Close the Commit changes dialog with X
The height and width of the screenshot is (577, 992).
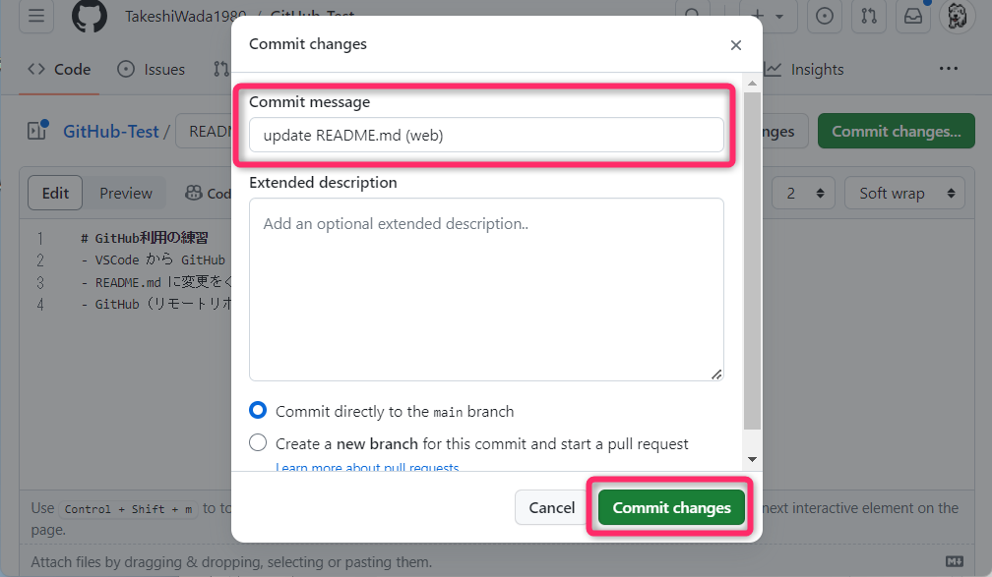coord(735,44)
